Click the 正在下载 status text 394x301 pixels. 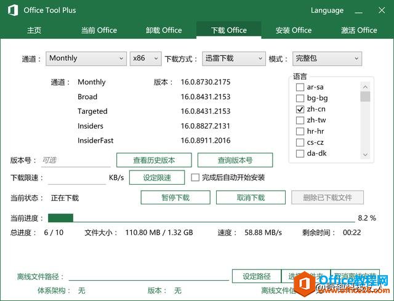(65, 198)
